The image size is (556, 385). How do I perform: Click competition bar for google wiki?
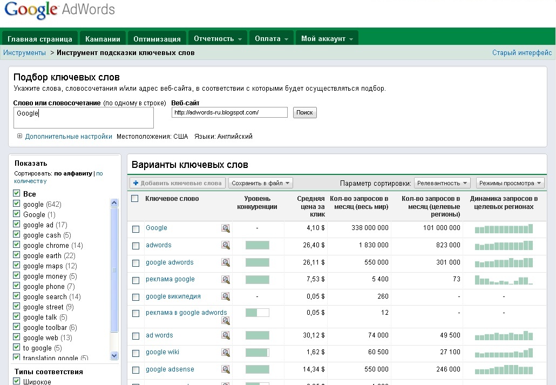point(257,353)
